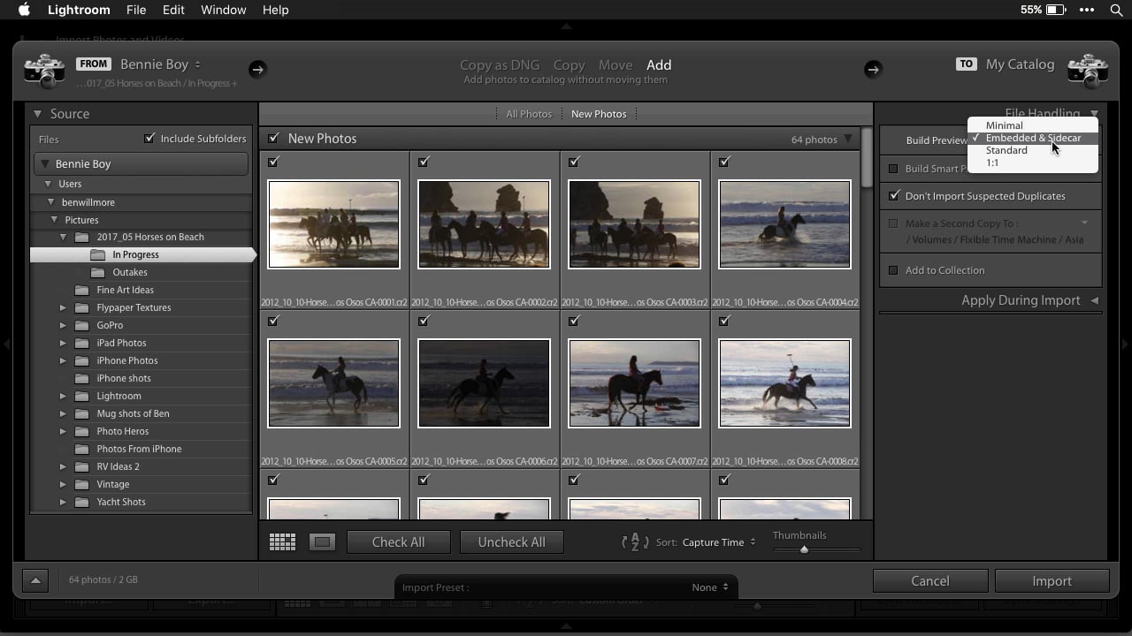Viewport: 1132px width, 636px height.
Task: Select thumbnail CA-0003.cr2 rock formation photo
Action: [634, 224]
